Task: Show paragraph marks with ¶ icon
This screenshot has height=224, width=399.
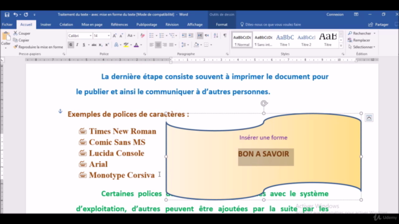Action: (x=225, y=35)
